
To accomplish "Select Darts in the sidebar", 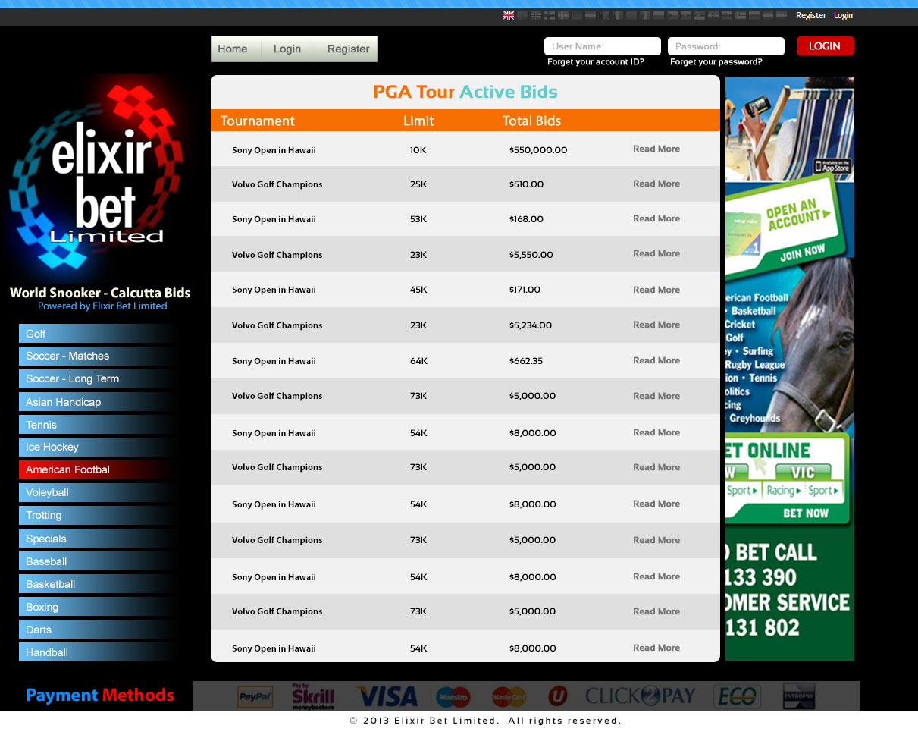I will [98, 630].
